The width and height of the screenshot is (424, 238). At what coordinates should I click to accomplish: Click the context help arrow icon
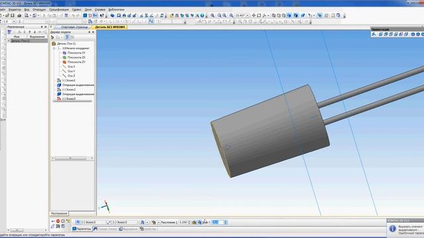(x=102, y=15)
